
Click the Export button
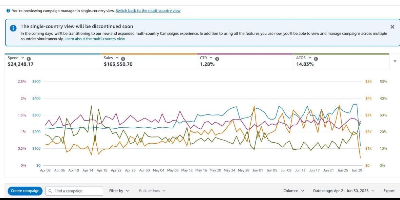(389, 191)
